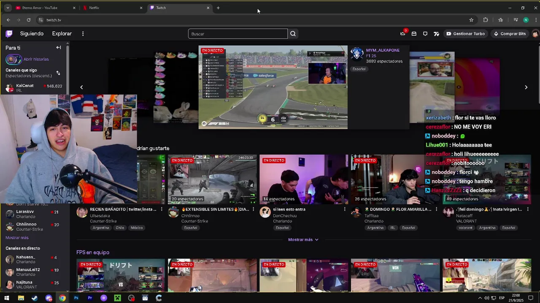The width and height of the screenshot is (540, 303).
Task: Open options for 'si lees esto entra' card
Action: tap(345, 209)
